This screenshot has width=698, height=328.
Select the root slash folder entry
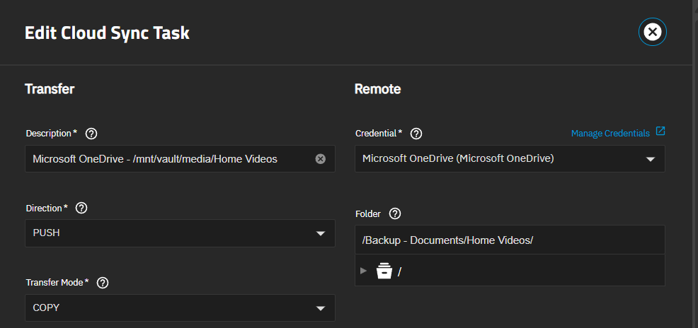click(x=399, y=271)
